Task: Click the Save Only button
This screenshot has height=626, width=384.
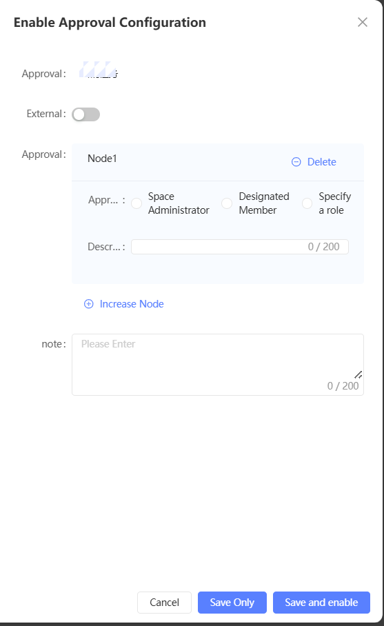Action: click(232, 602)
